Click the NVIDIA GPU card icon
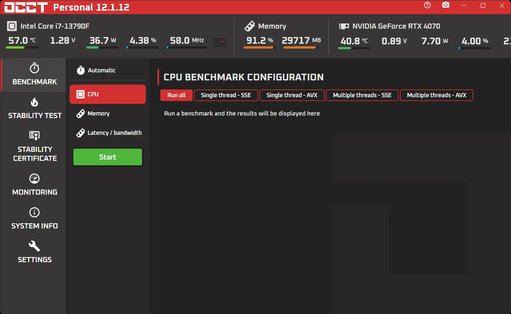Screen dimensions: 511x314 pos(344,26)
